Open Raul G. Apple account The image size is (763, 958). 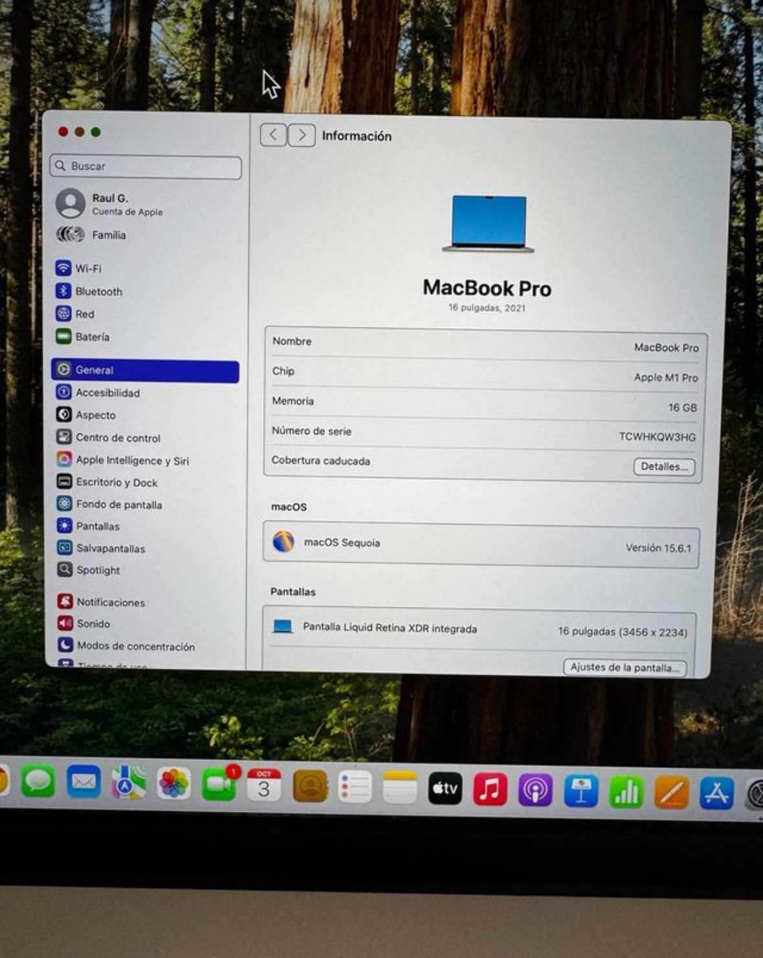pos(110,204)
